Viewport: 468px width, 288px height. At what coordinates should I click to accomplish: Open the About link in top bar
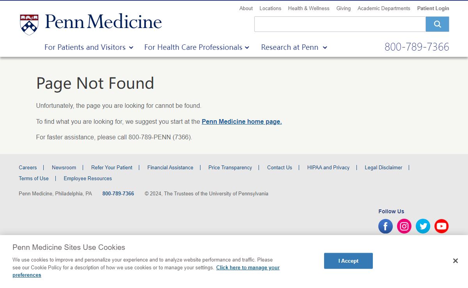246,8
